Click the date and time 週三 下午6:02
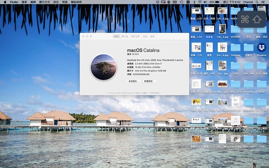This screenshot has width=269, height=168. (232, 2)
